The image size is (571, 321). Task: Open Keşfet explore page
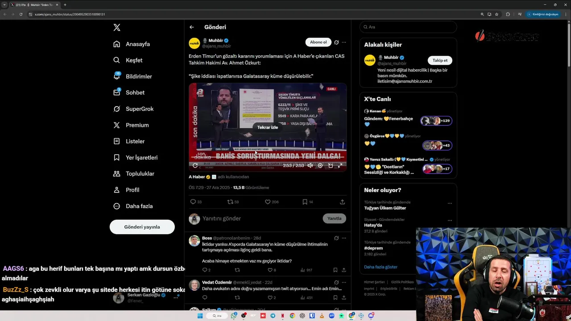point(128,60)
